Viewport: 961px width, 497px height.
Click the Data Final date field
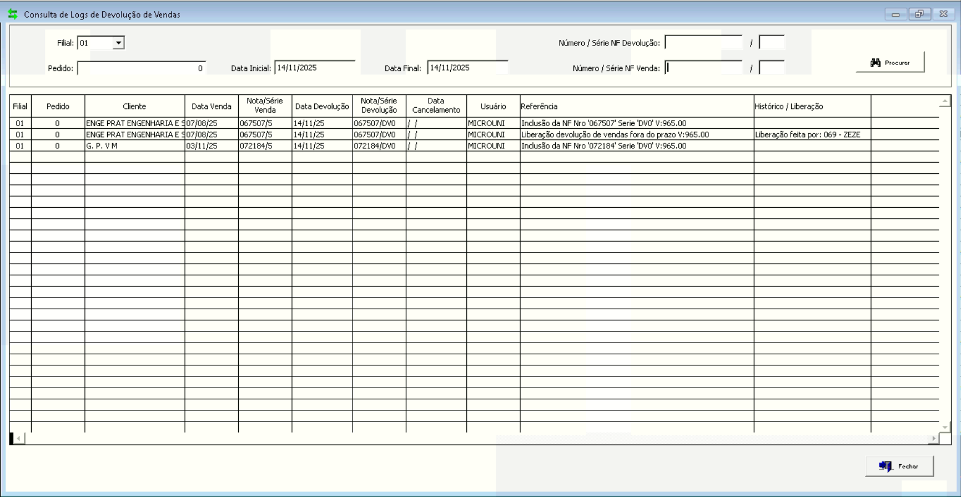[467, 68]
